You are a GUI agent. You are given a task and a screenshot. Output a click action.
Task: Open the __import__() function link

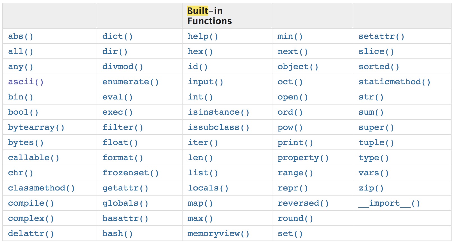389,203
